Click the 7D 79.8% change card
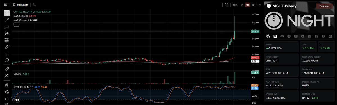 [x=326, y=46]
